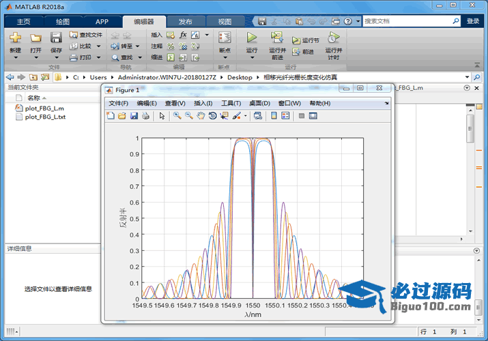Switch to the Plots (绘图) tab

(63, 21)
